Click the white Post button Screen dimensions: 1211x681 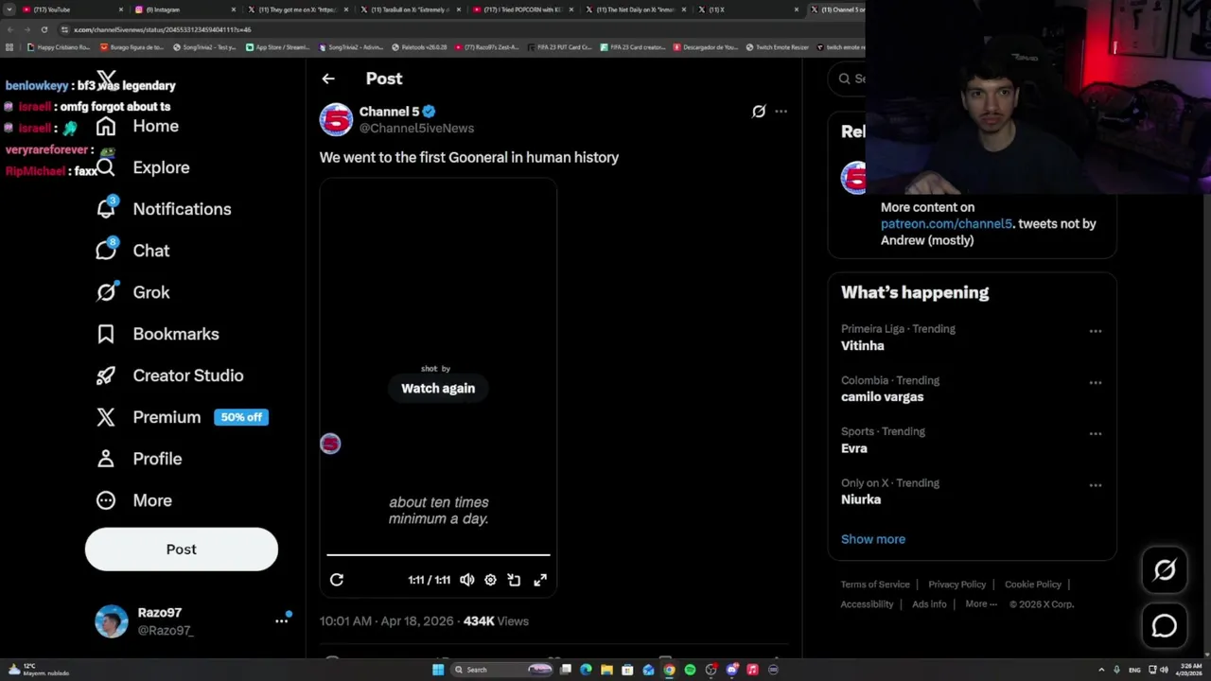pos(182,550)
